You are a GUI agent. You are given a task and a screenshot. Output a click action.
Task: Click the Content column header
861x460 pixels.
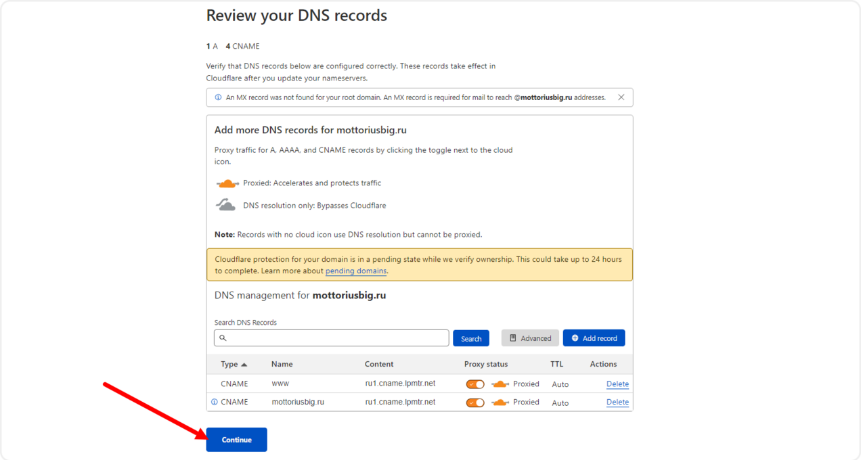[x=379, y=364]
